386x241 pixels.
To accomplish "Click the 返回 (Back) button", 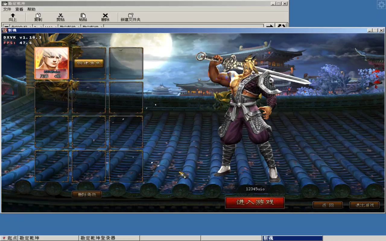I will (327, 205).
